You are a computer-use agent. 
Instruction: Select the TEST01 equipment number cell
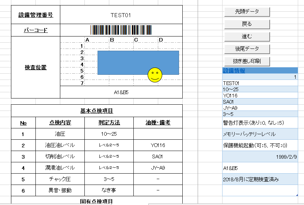coord(121,15)
